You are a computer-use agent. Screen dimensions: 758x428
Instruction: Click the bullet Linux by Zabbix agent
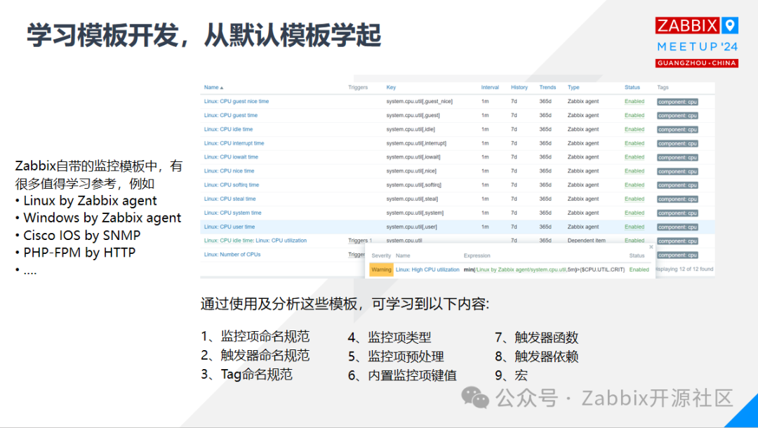tap(90, 201)
